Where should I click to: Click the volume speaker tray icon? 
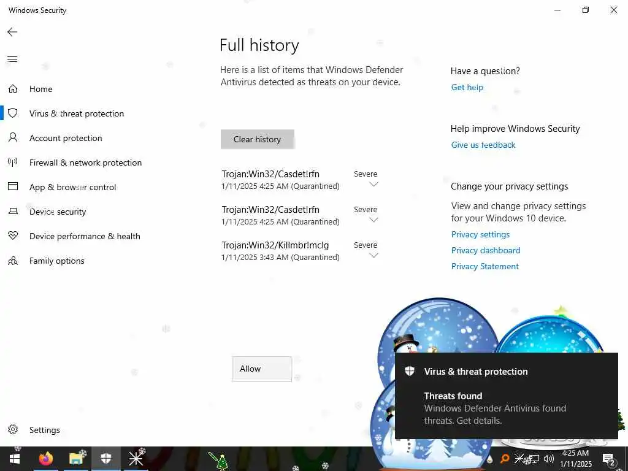coord(549,459)
